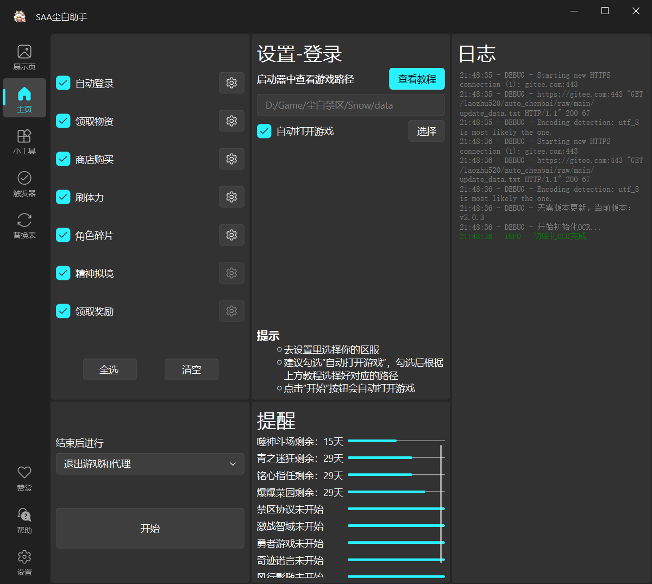Open settings gear for 刷体力

[231, 197]
